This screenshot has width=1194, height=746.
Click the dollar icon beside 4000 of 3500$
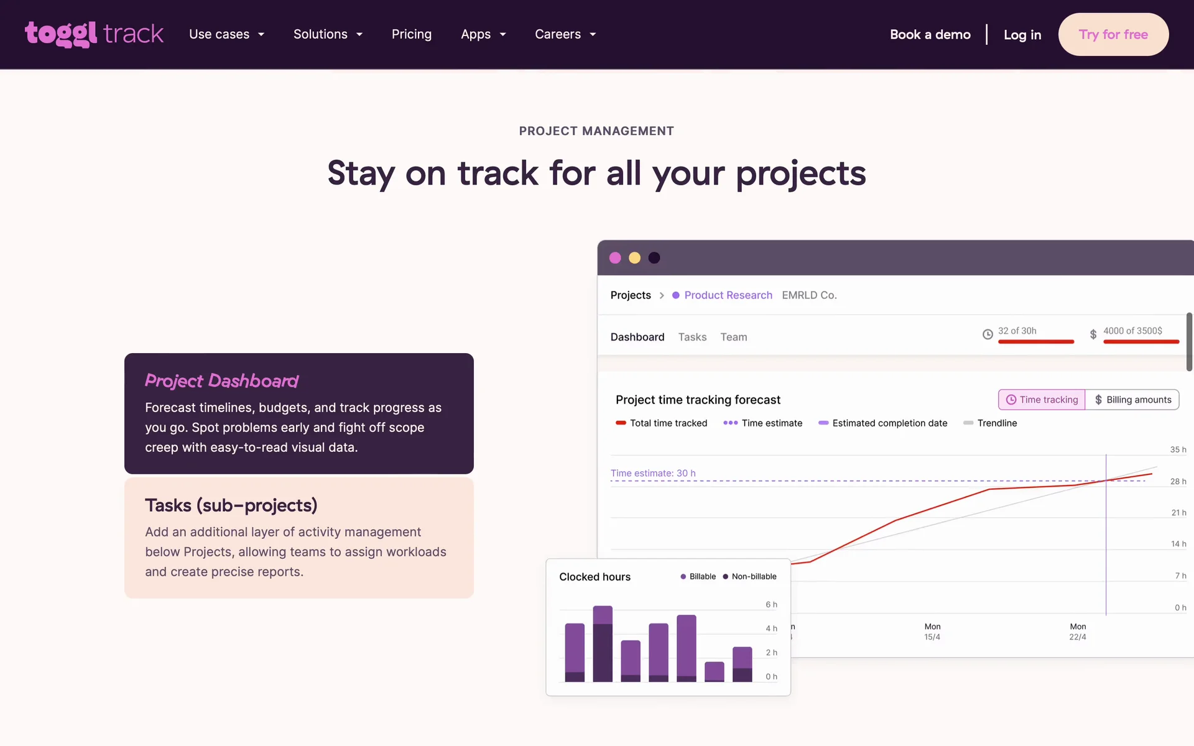pos(1093,334)
